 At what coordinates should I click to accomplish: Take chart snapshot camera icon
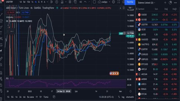[123, 2]
